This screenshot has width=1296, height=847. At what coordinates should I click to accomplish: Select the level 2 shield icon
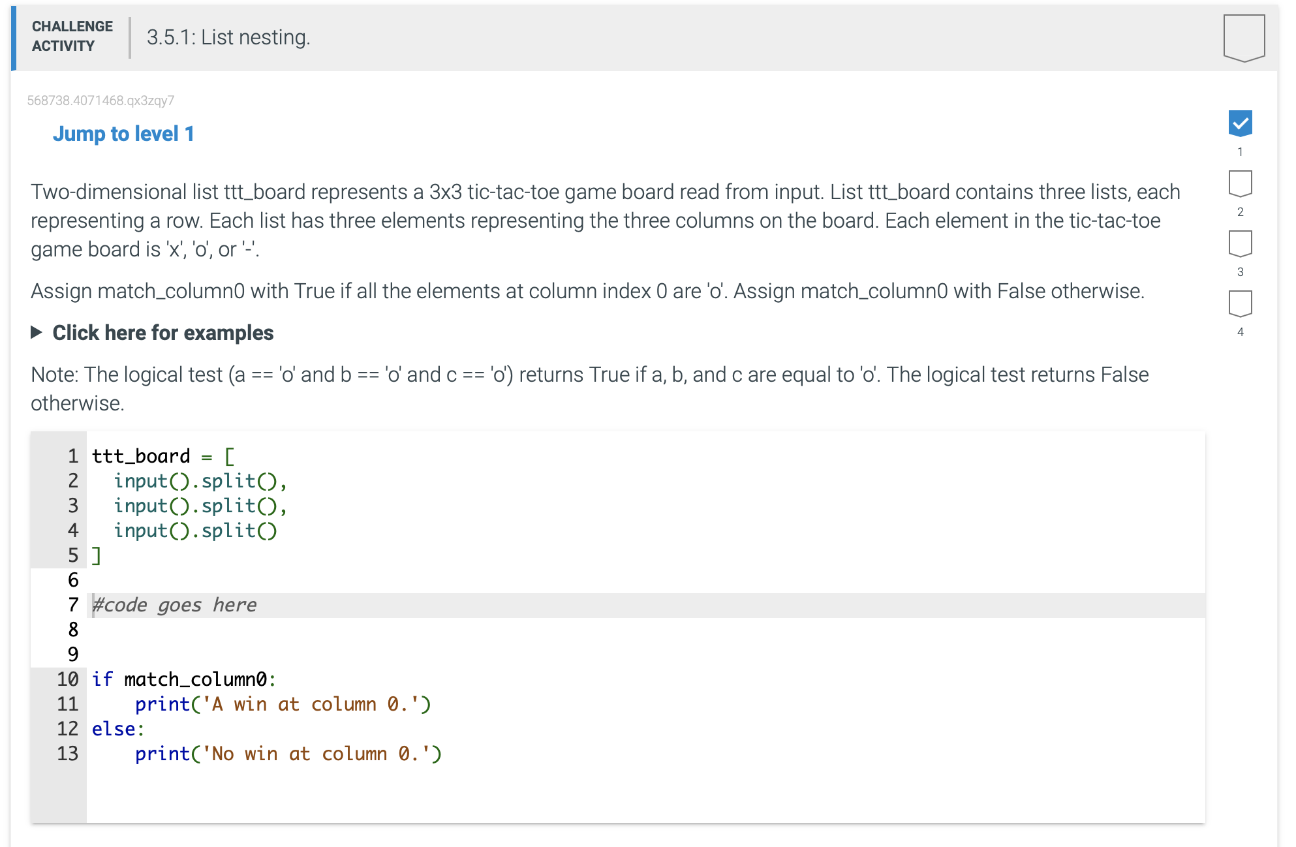click(x=1239, y=185)
